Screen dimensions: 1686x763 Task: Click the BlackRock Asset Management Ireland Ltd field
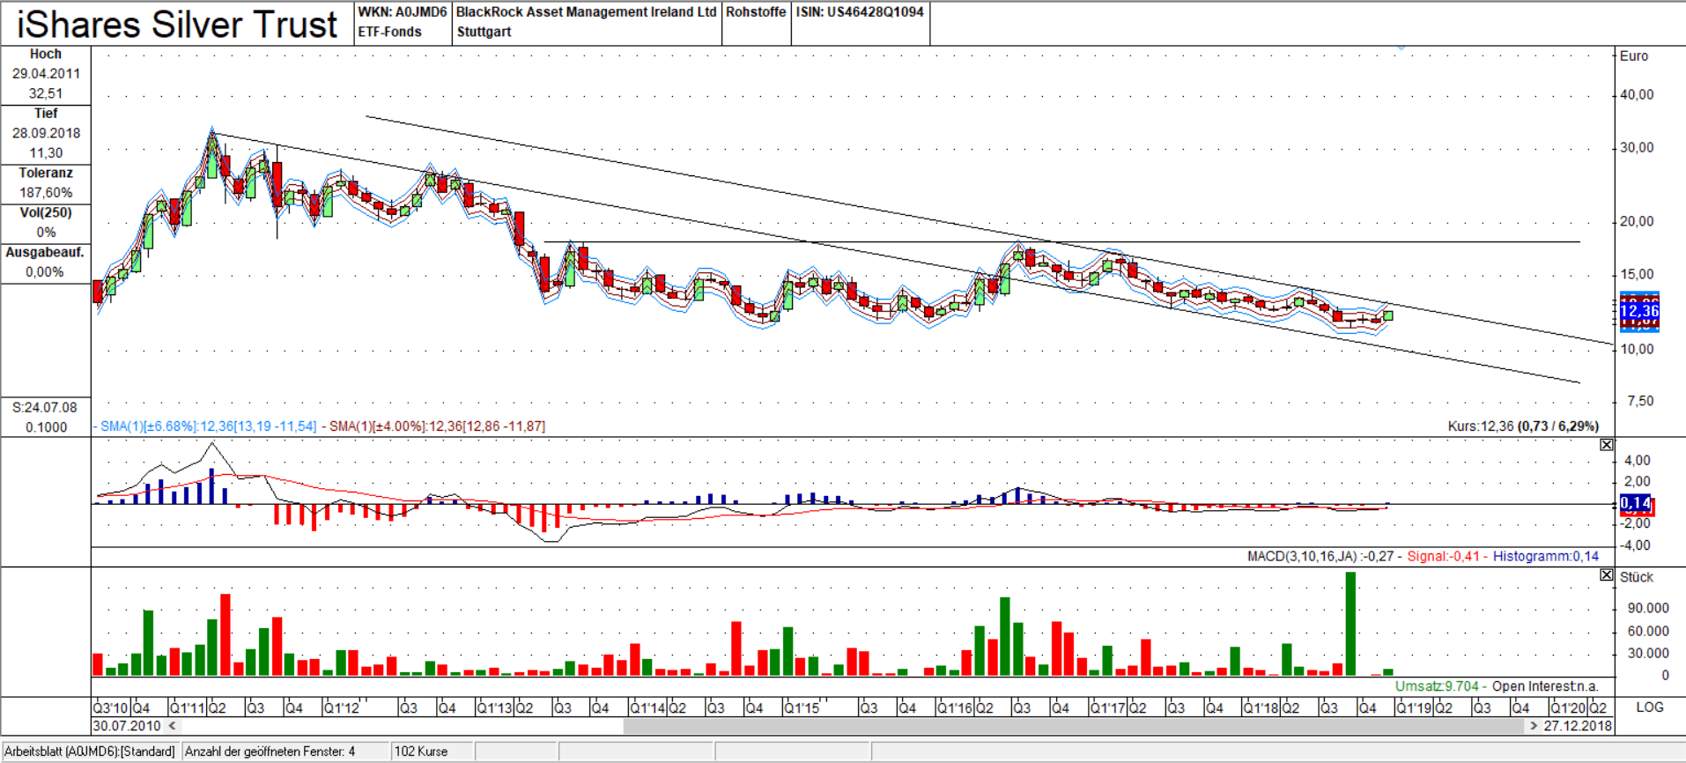point(586,12)
